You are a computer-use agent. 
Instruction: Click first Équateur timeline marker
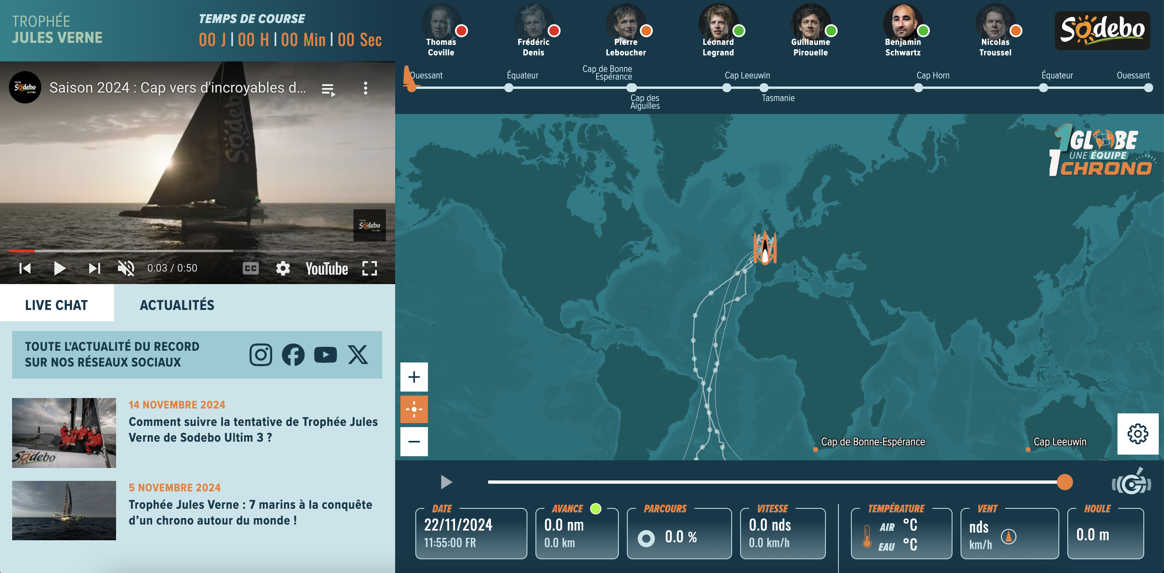click(x=509, y=88)
